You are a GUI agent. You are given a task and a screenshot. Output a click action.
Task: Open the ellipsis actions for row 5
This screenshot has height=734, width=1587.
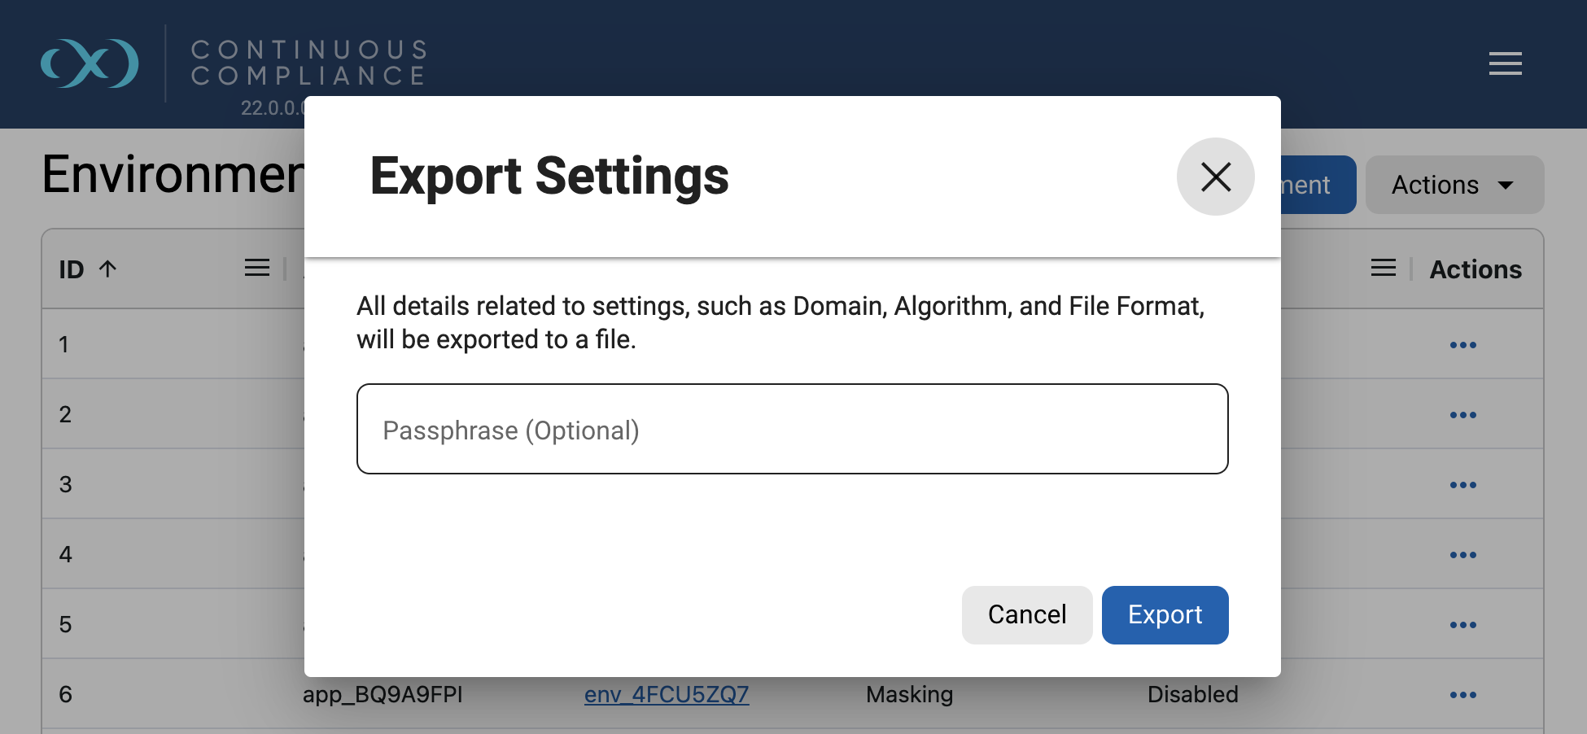[1462, 625]
